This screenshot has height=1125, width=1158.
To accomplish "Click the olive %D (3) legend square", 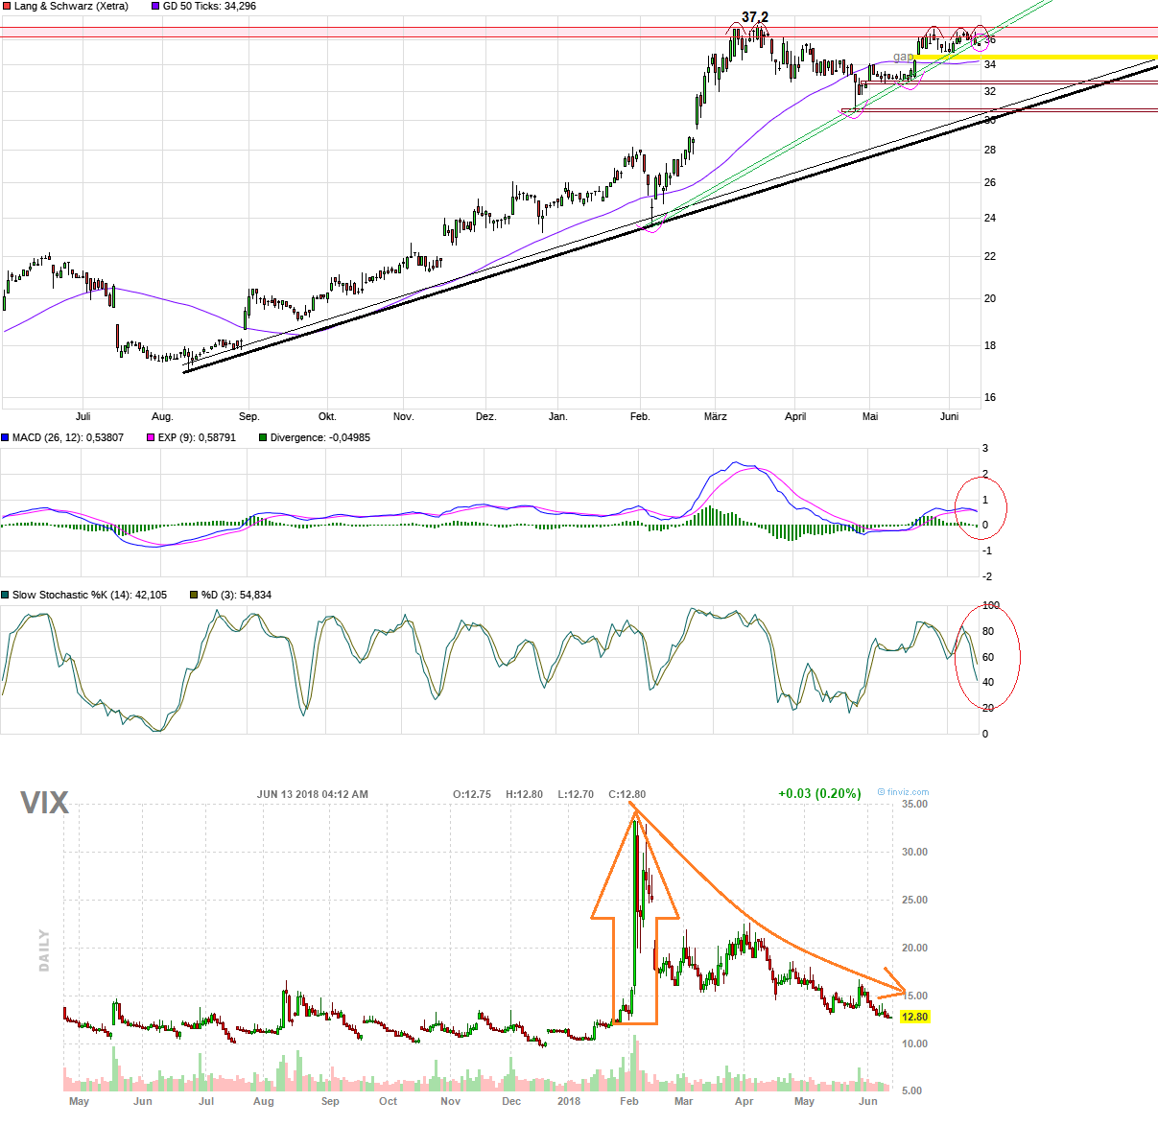I will coord(194,595).
